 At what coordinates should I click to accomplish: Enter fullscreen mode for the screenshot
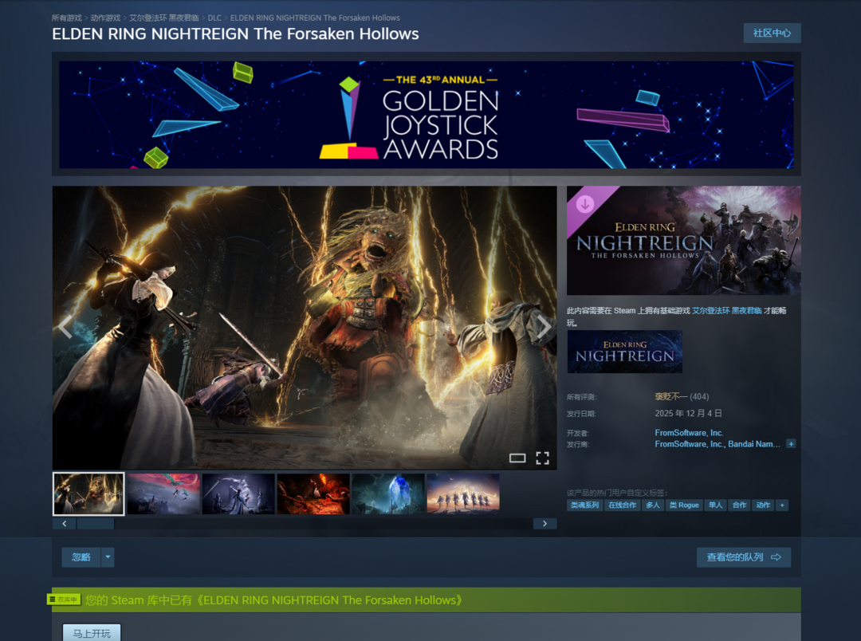pos(542,458)
